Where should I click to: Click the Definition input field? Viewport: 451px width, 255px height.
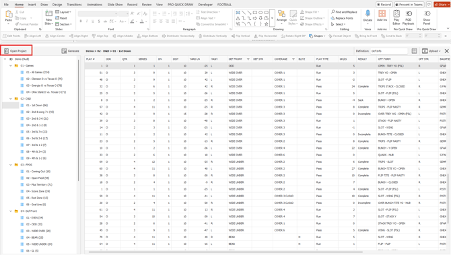point(389,51)
